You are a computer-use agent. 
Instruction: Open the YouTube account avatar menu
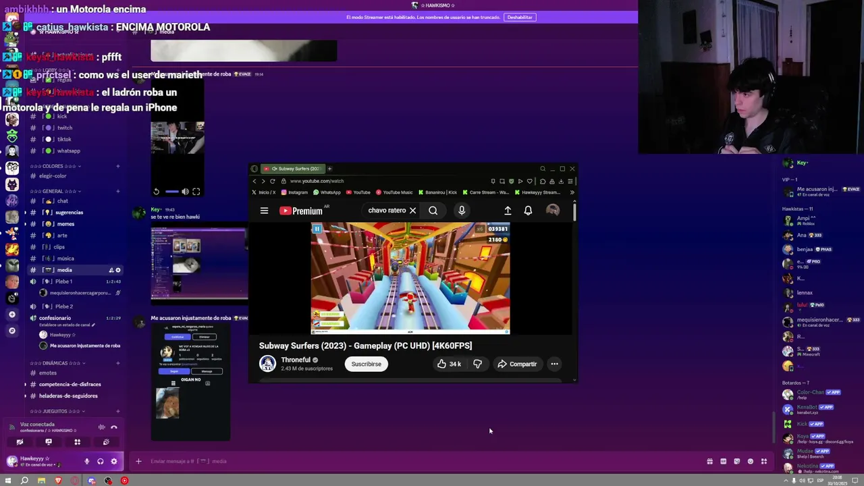coord(552,211)
